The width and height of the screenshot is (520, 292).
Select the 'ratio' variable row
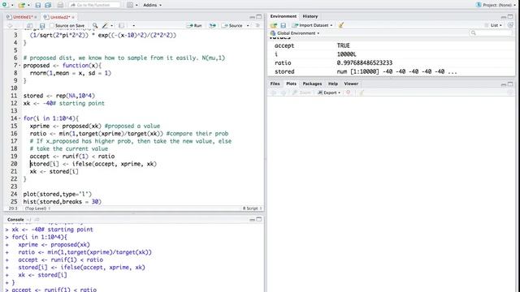[x=392, y=63]
